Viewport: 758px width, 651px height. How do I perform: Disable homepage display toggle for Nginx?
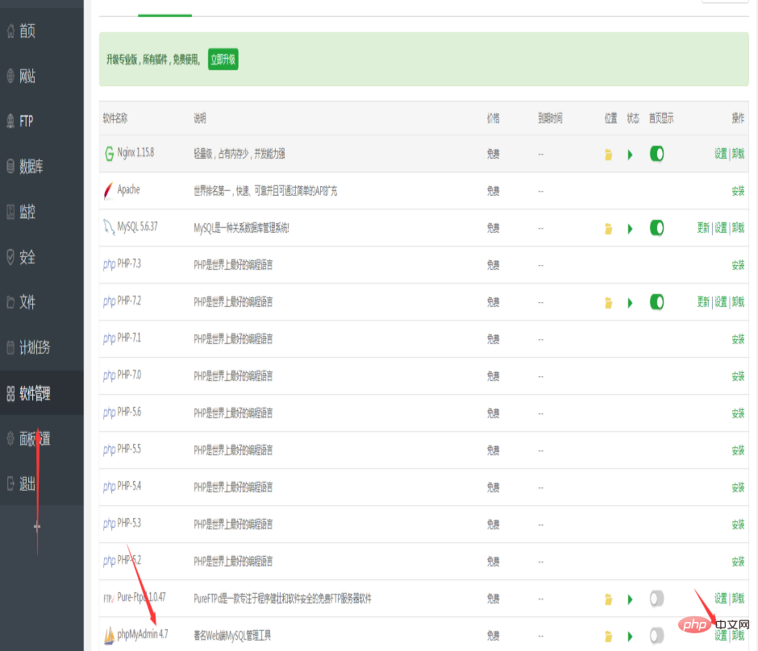[x=656, y=154]
